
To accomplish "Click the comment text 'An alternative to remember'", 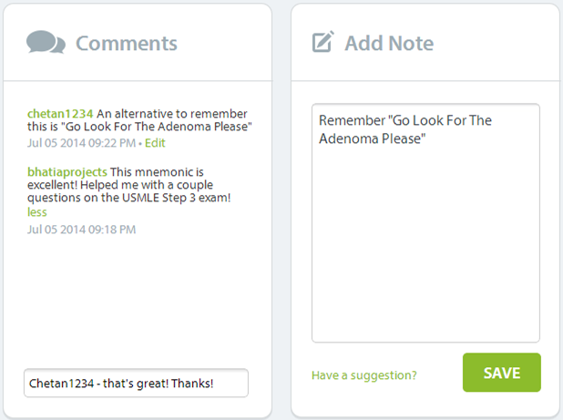I will (x=172, y=114).
